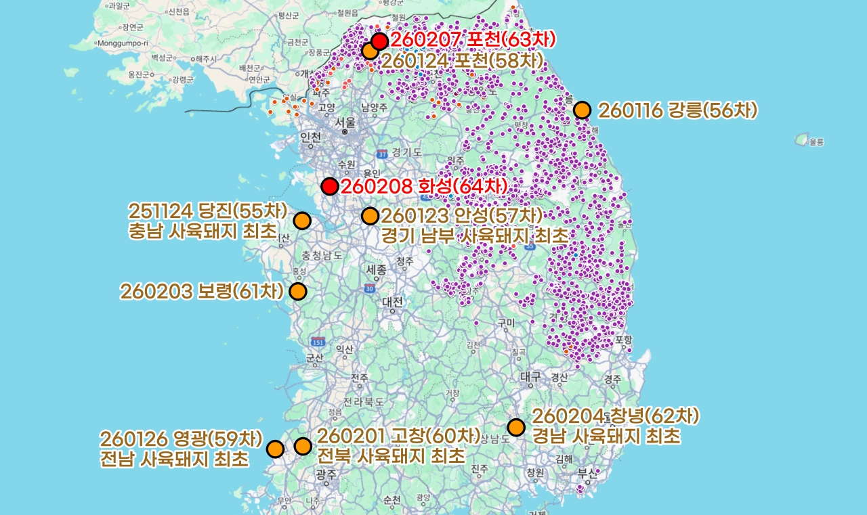Click the orange Dangjin 55차 marker

click(302, 220)
